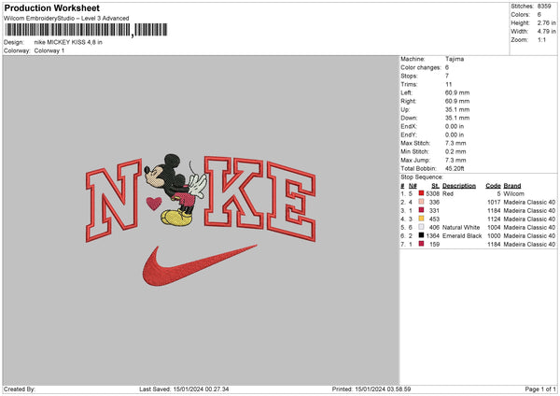Select the Colorway 1 value
560x396 pixels.
49,50
